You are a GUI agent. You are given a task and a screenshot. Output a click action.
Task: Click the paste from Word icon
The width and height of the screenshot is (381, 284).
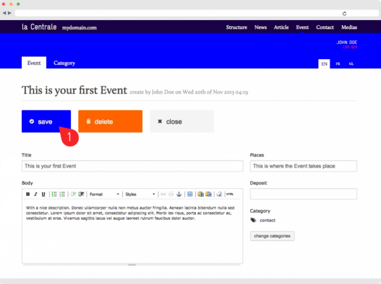208,194
